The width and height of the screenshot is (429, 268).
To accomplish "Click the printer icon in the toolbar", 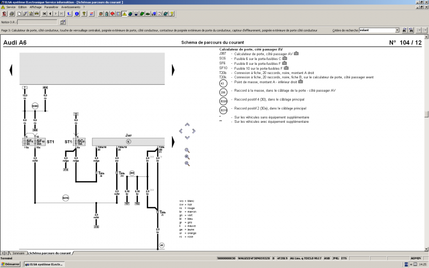I will [12, 14].
